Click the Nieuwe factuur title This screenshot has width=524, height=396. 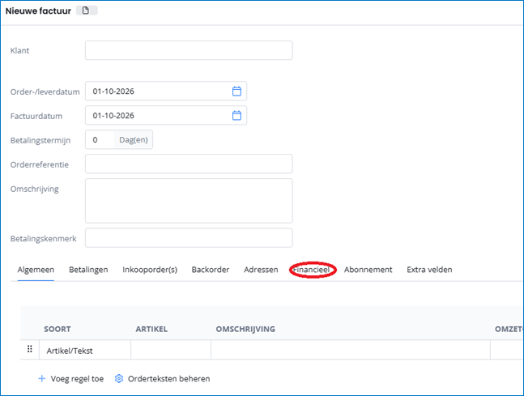tap(38, 11)
